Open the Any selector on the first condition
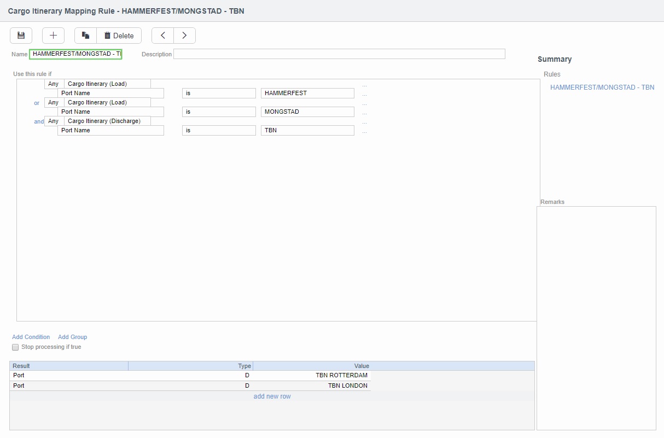This screenshot has height=438, width=664. tap(53, 83)
